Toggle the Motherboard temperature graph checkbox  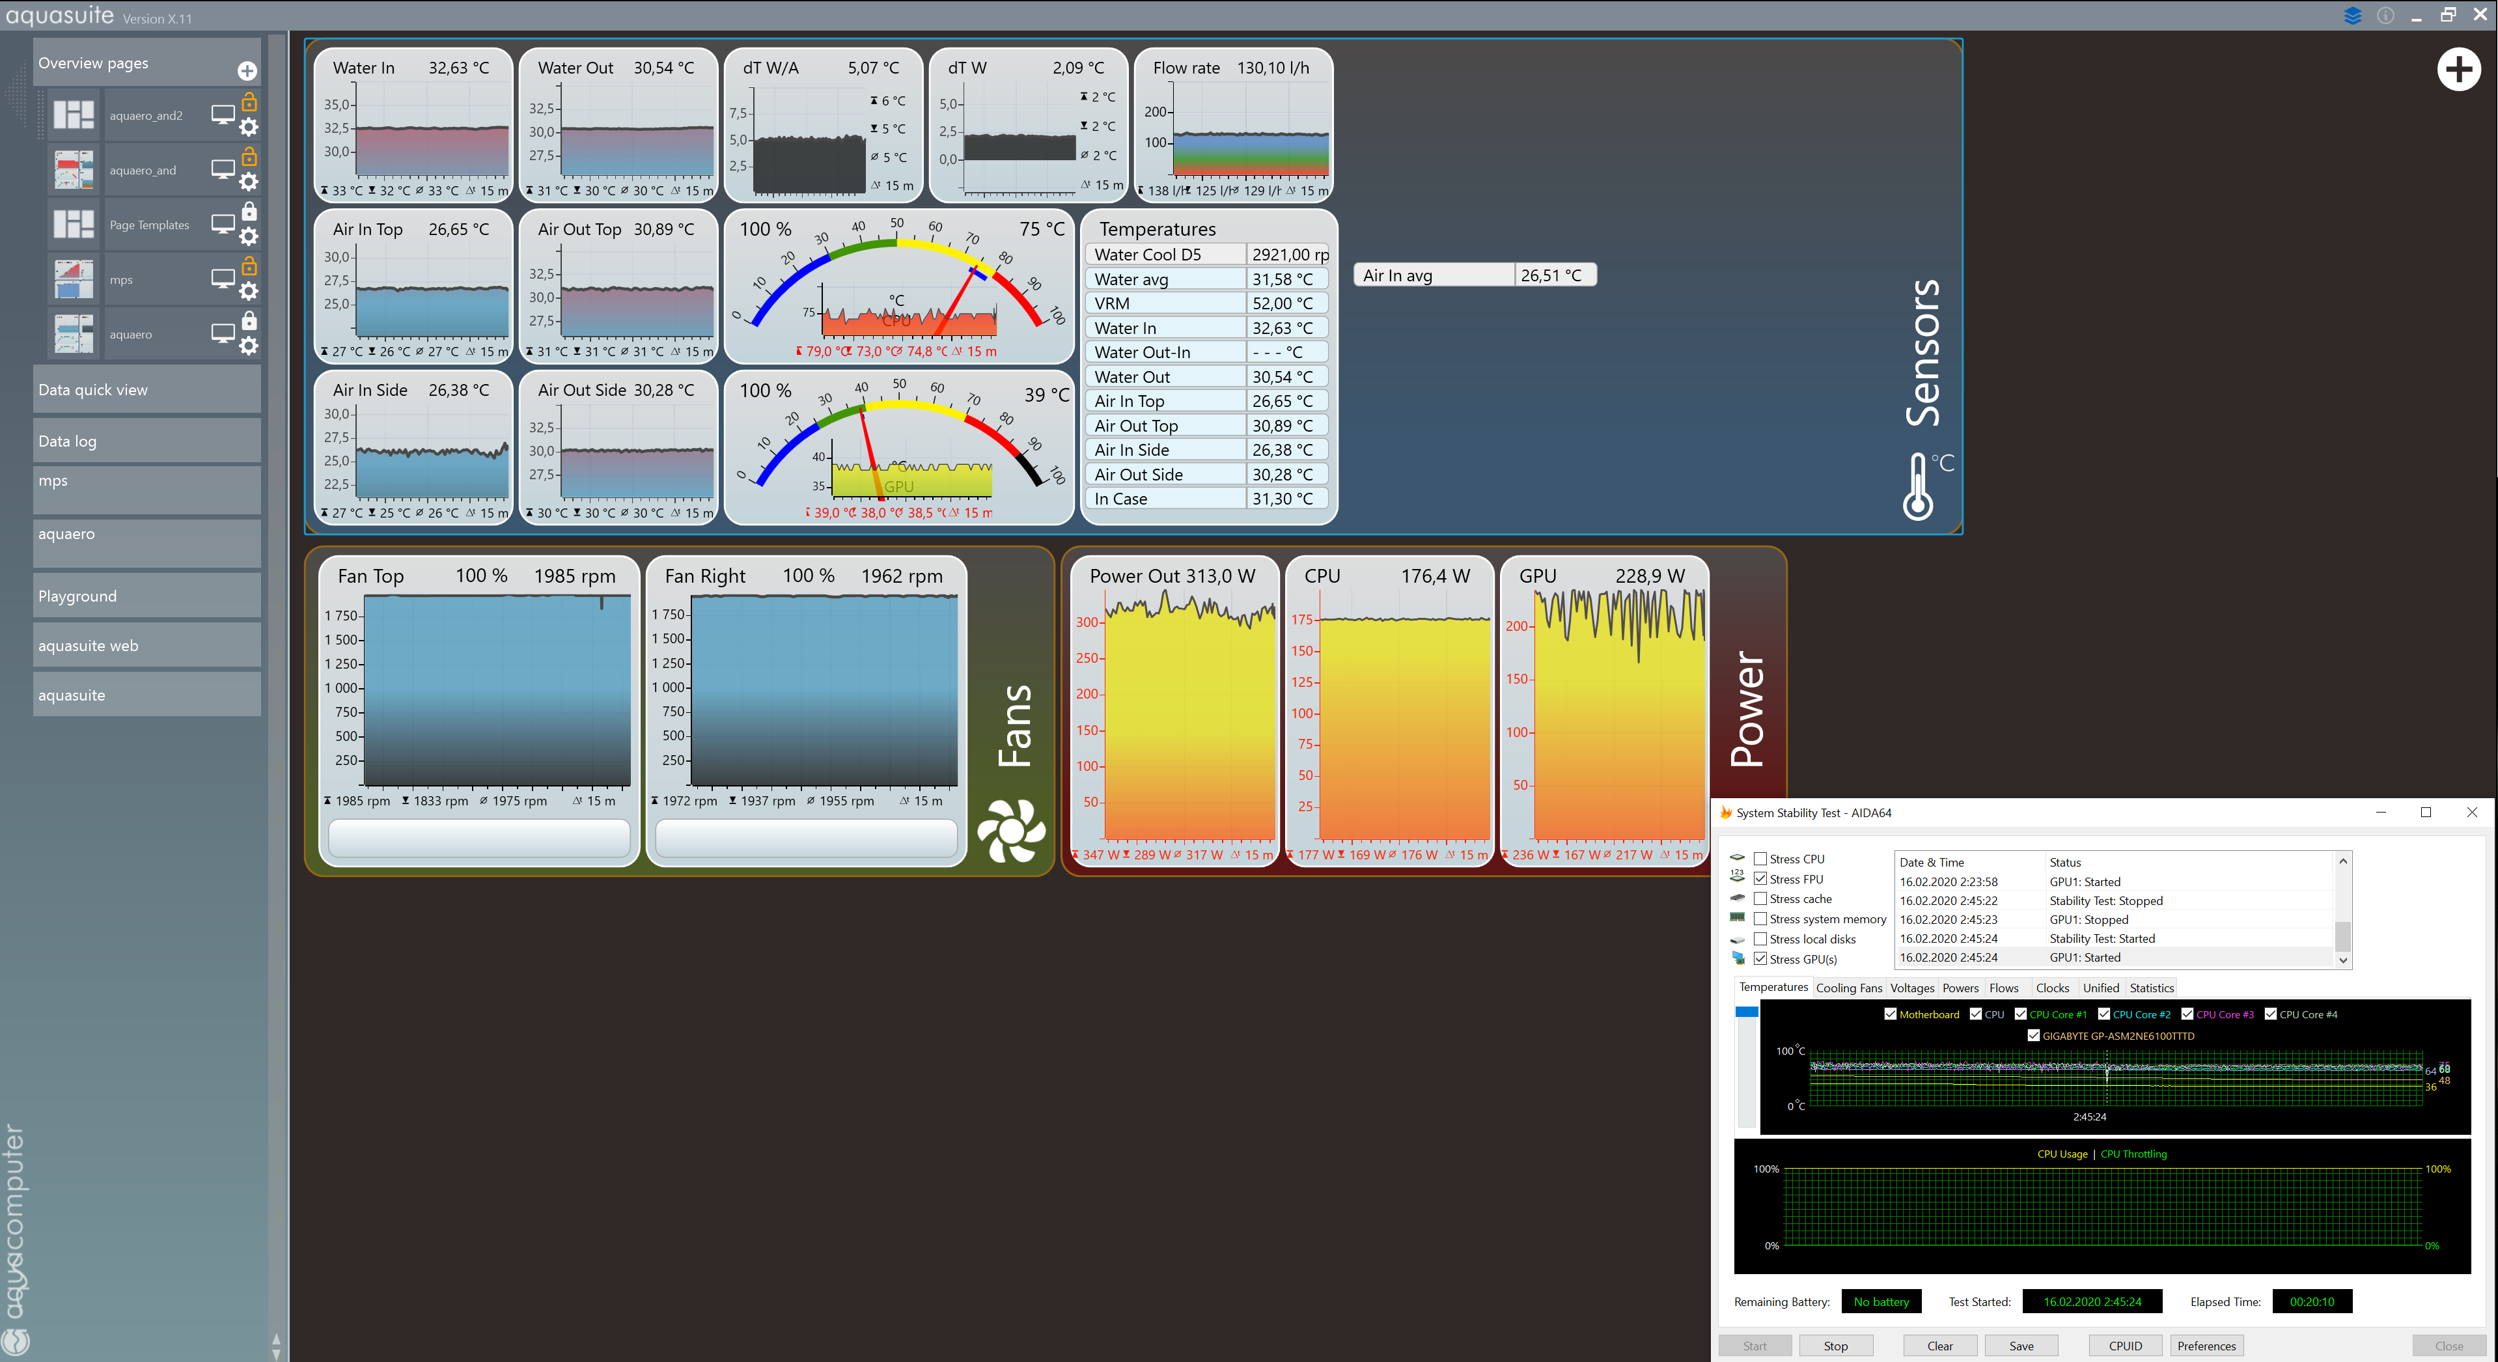[x=1890, y=1014]
